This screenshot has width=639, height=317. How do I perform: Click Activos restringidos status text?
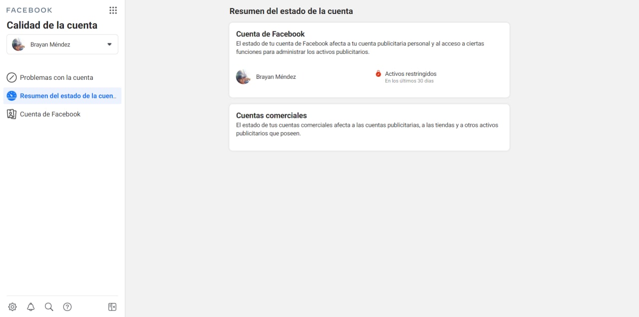tap(411, 74)
